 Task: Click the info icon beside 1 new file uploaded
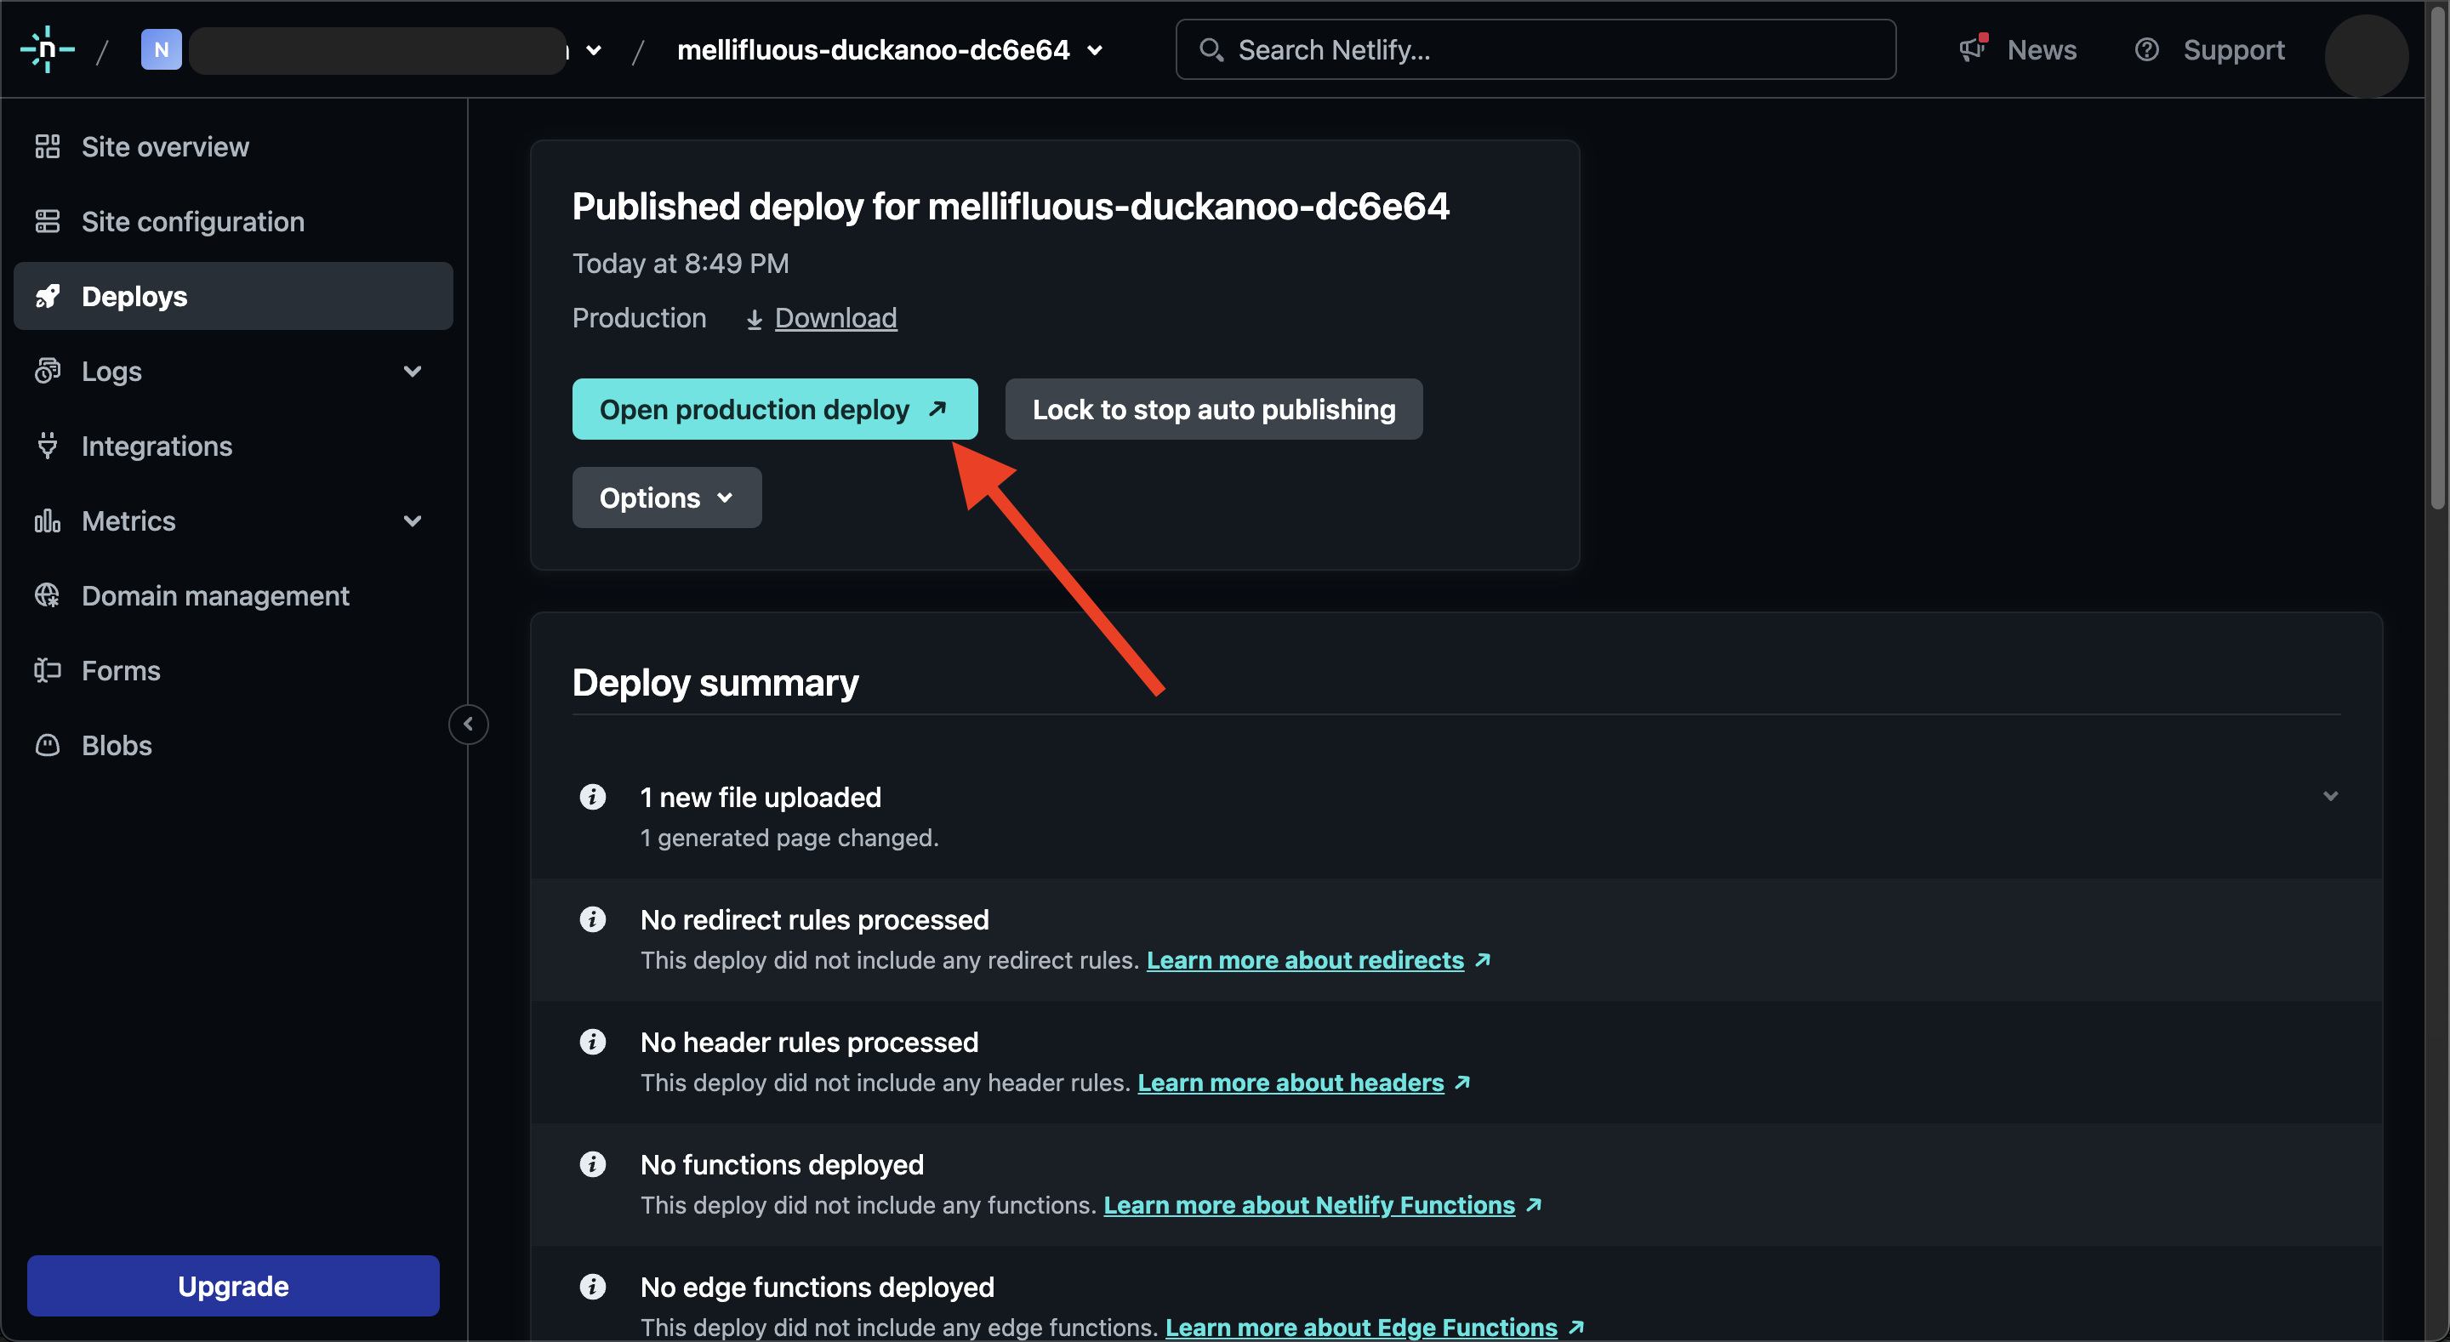(593, 797)
